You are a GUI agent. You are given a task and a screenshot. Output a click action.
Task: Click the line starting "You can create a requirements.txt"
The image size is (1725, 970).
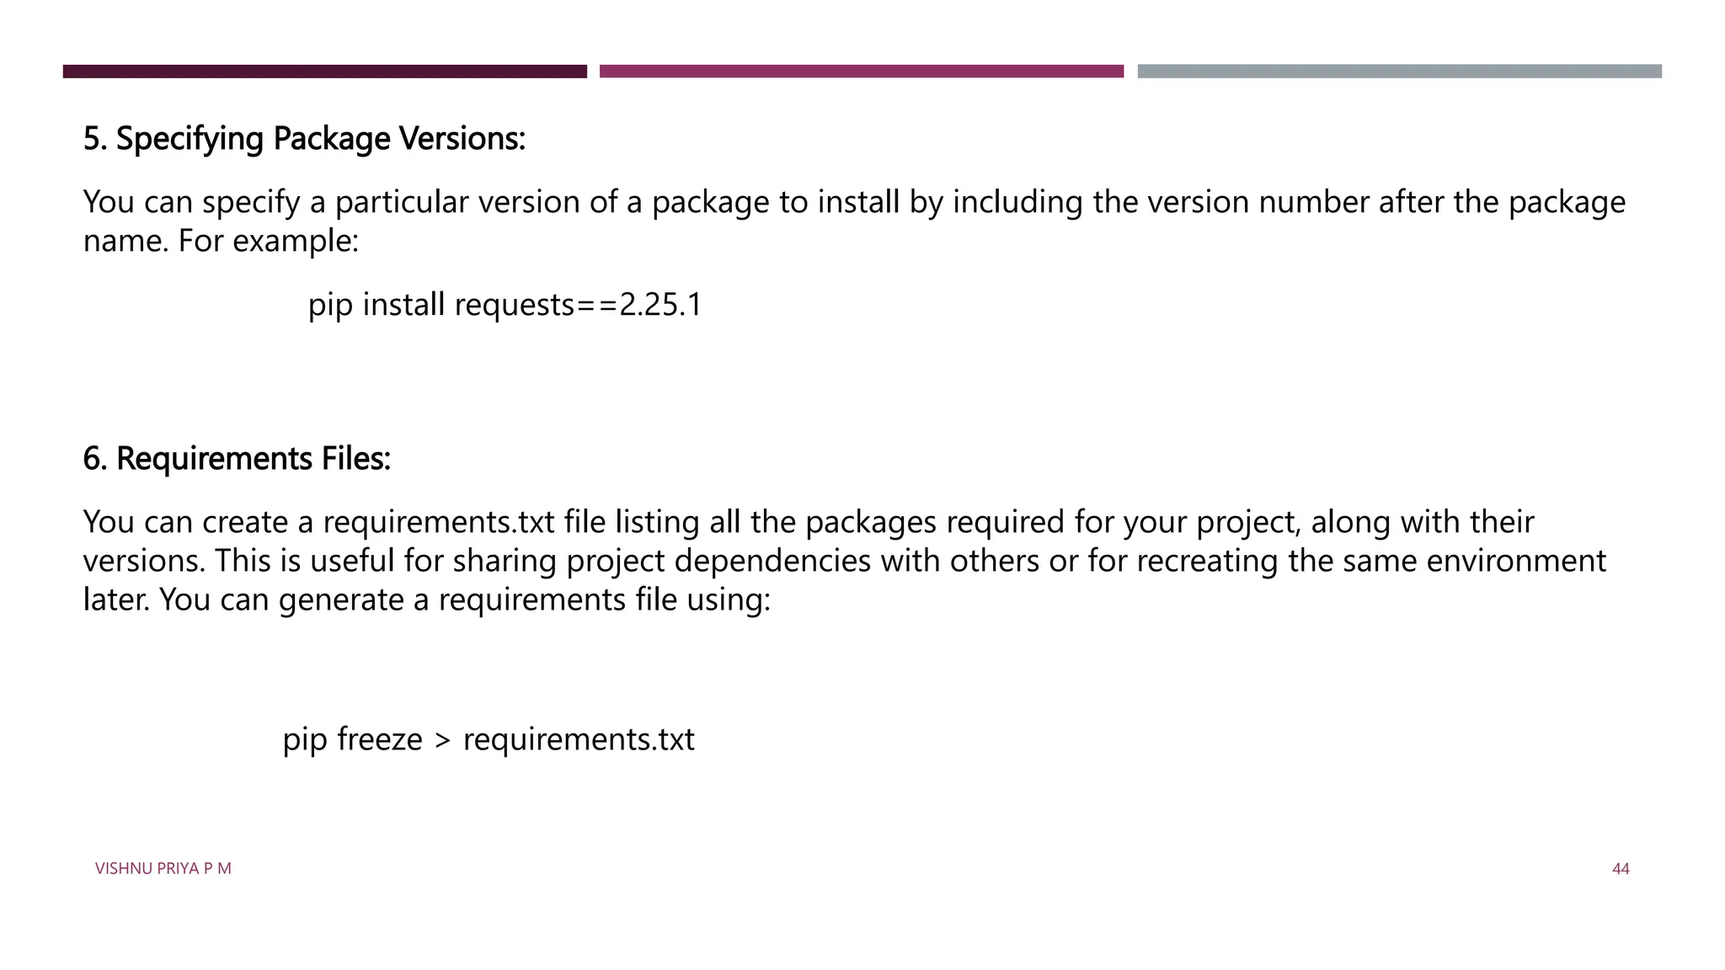click(x=809, y=522)
